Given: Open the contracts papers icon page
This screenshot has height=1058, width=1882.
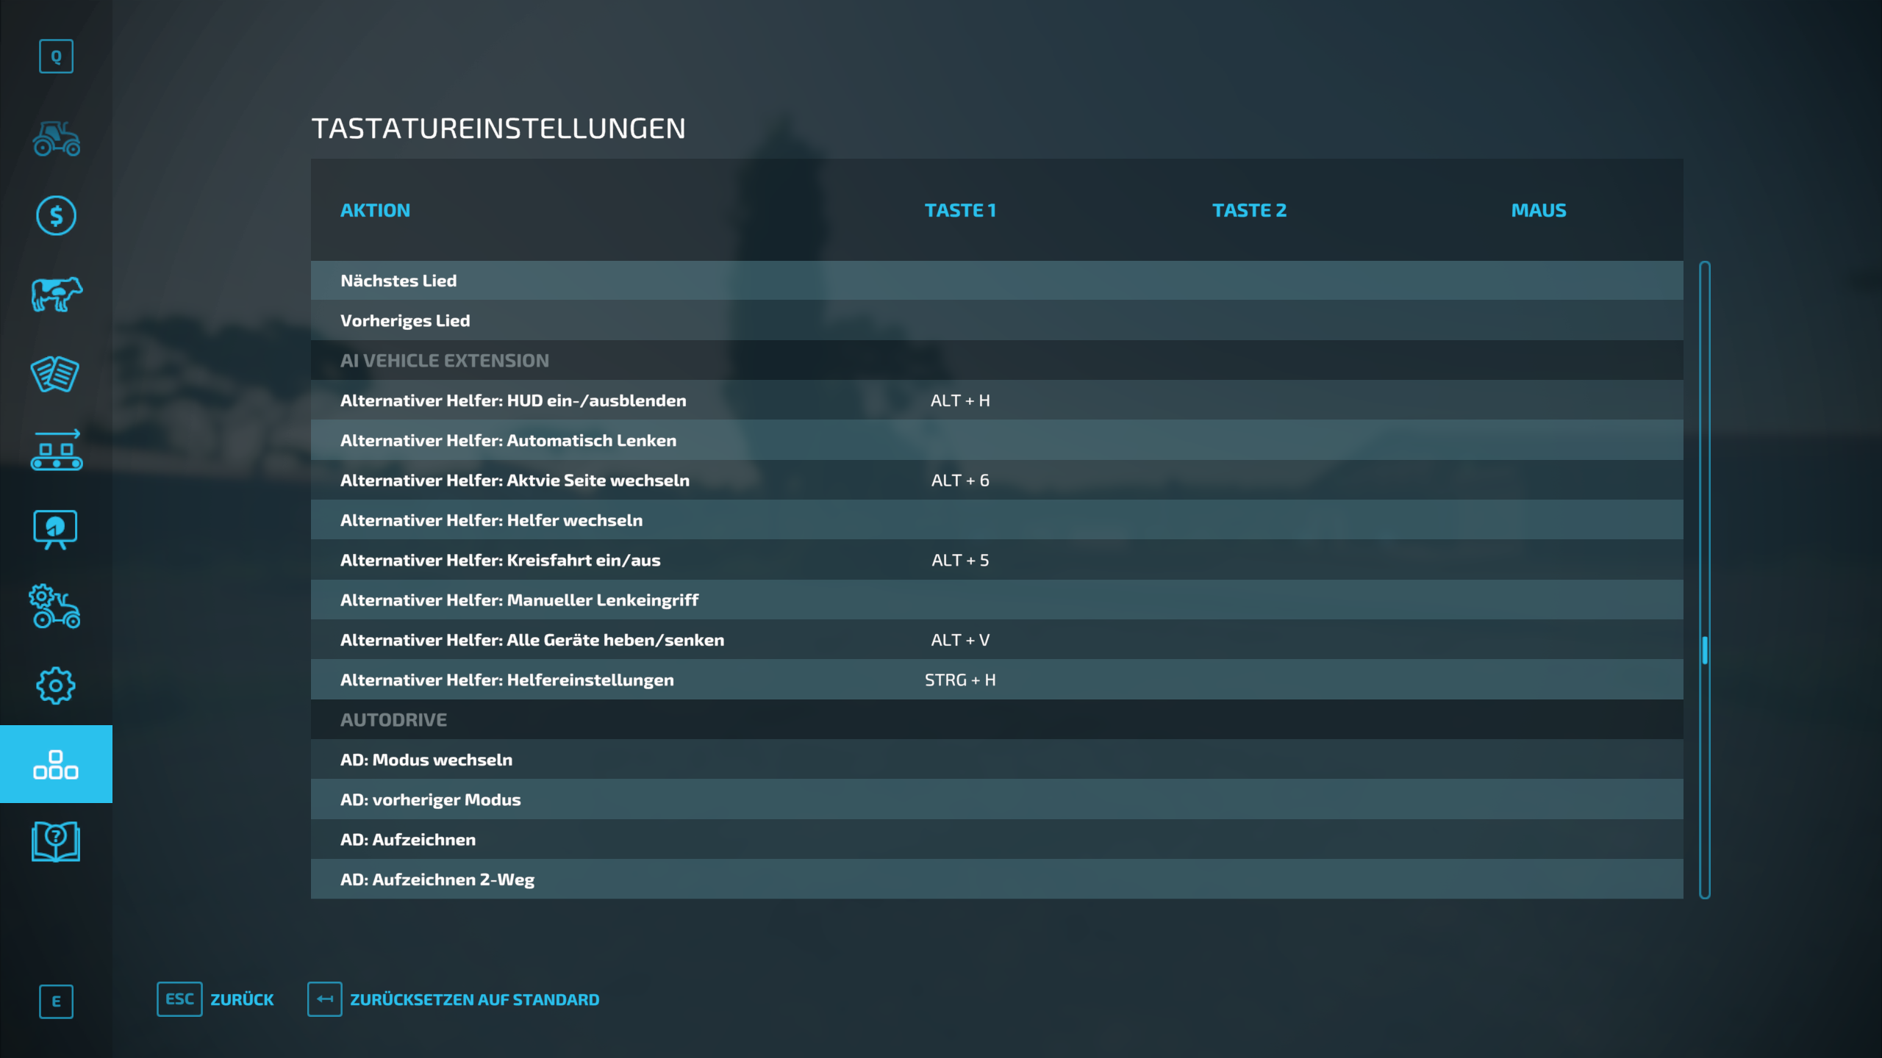Looking at the screenshot, I should [x=56, y=373].
